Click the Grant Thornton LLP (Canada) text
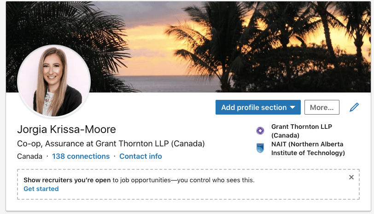374x214 pixels. pos(301,131)
